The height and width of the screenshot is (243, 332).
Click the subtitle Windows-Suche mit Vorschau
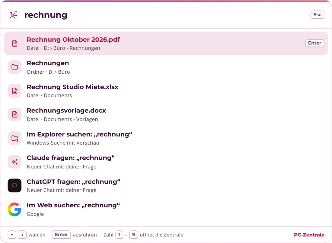tap(63, 143)
